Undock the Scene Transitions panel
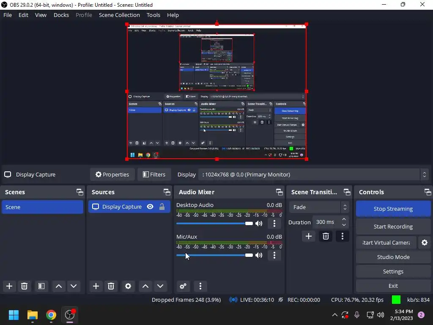This screenshot has width=433, height=325. pyautogui.click(x=347, y=192)
